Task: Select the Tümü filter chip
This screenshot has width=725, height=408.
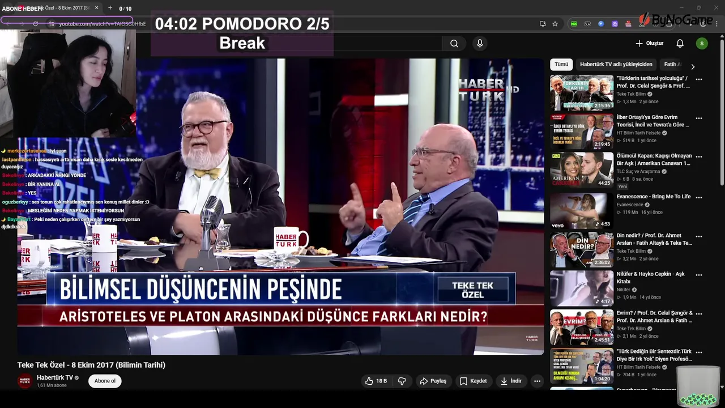Action: click(561, 65)
